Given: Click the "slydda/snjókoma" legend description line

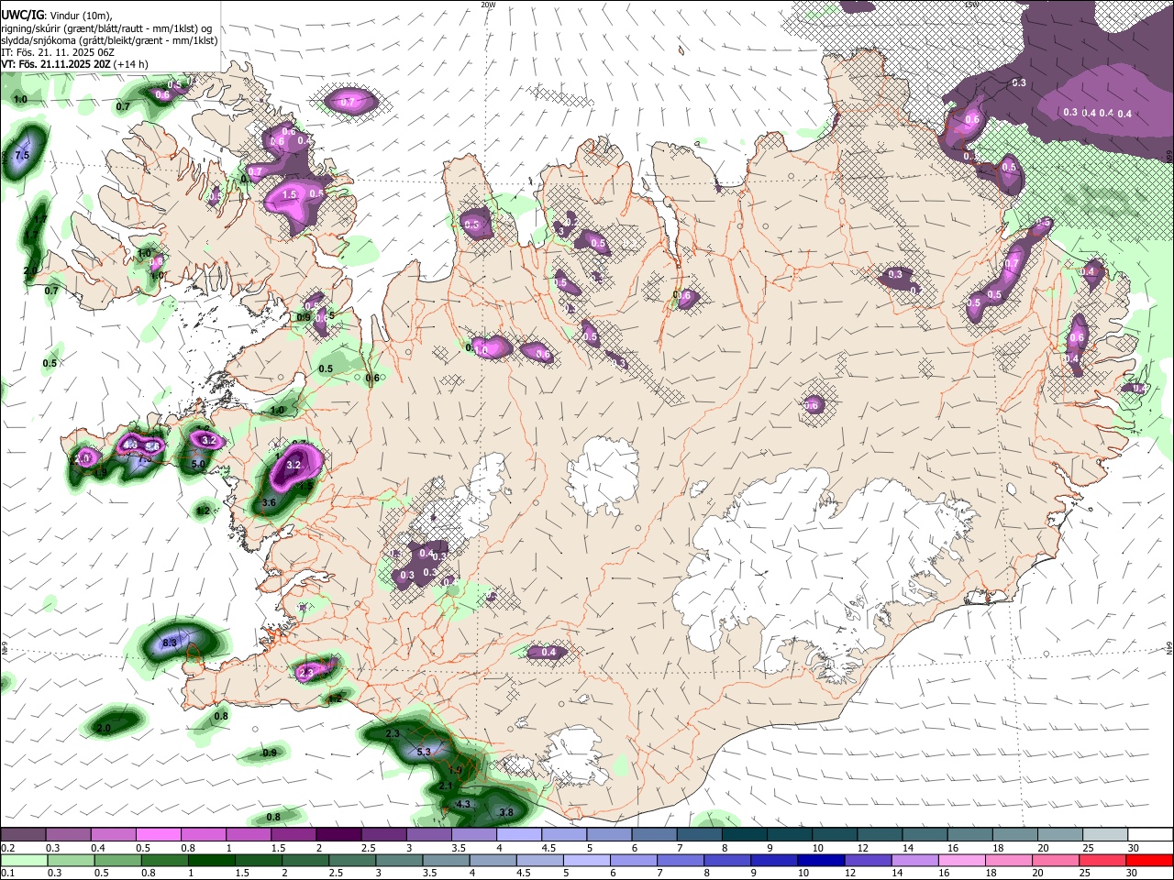Looking at the screenshot, I should point(109,41).
